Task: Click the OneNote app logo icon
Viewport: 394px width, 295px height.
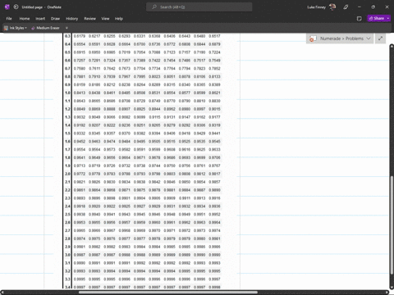Action: click(7, 7)
